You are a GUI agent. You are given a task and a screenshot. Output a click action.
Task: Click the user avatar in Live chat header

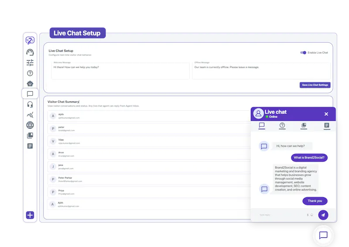tap(258, 113)
